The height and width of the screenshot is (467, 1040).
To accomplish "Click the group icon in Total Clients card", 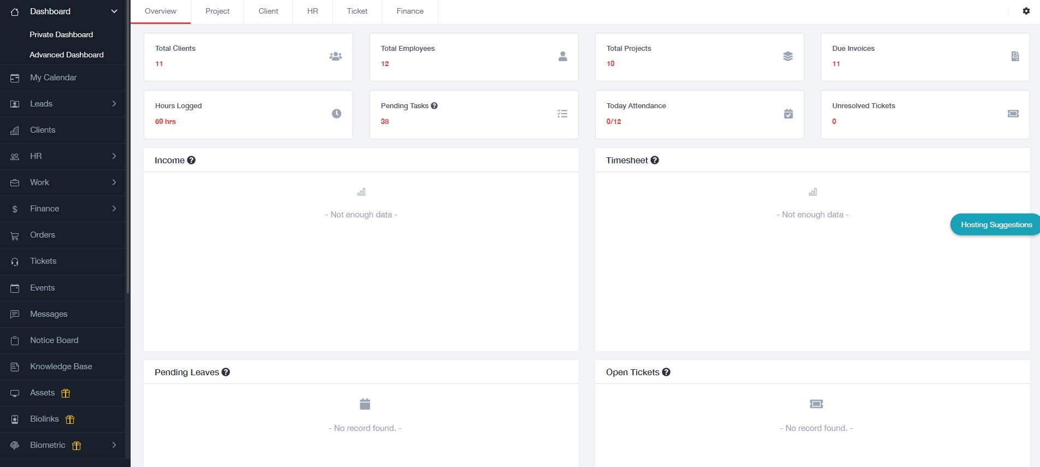I will [336, 56].
